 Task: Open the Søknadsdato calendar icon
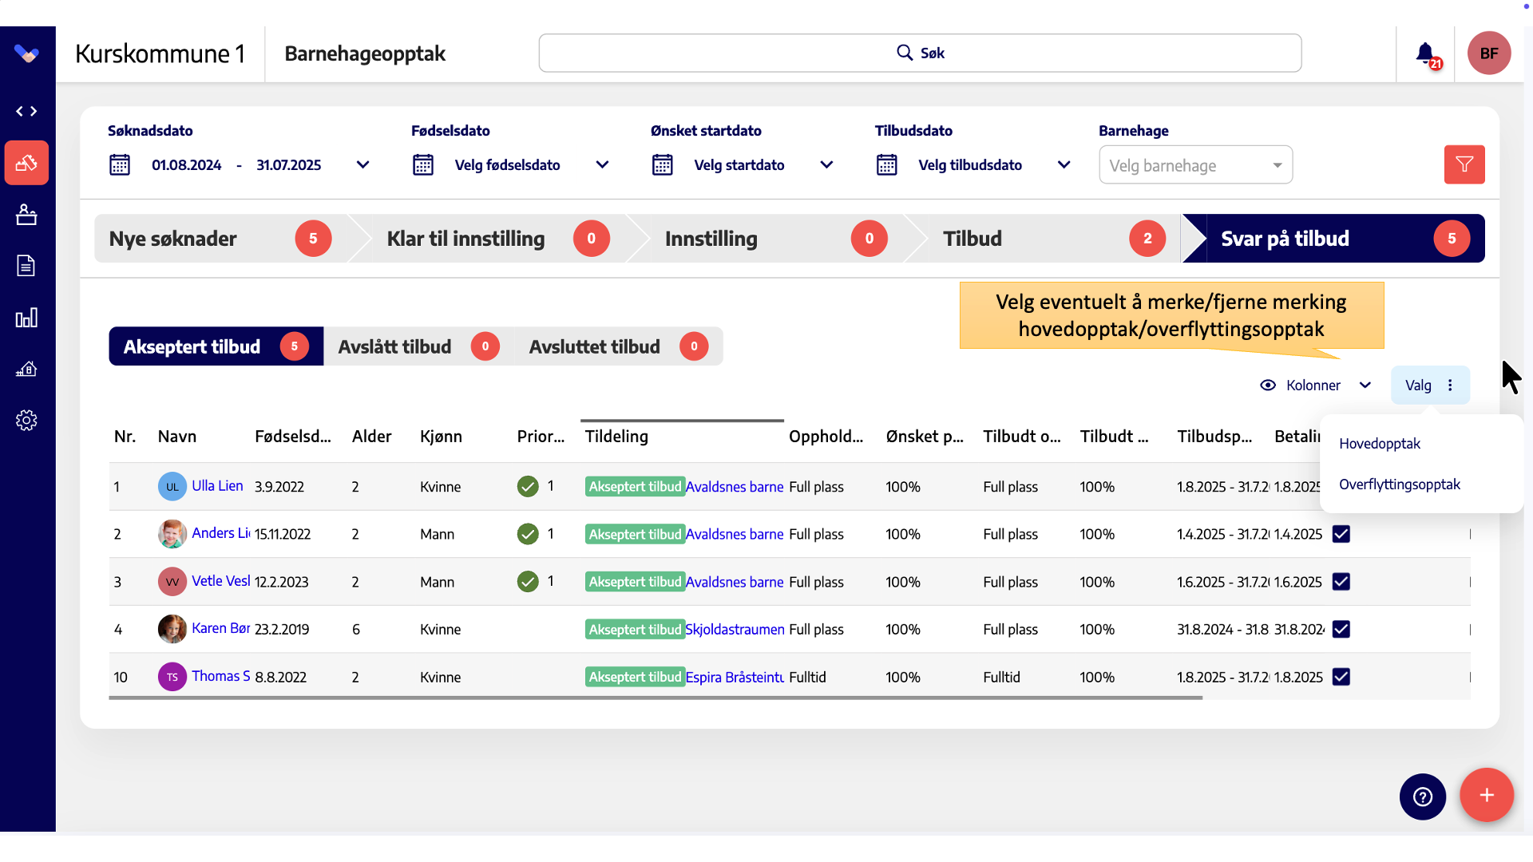point(120,165)
